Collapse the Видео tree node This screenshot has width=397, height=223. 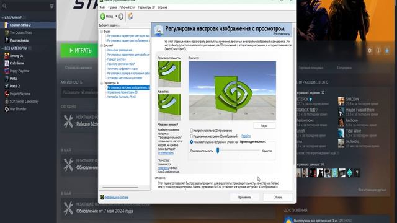point(102,32)
